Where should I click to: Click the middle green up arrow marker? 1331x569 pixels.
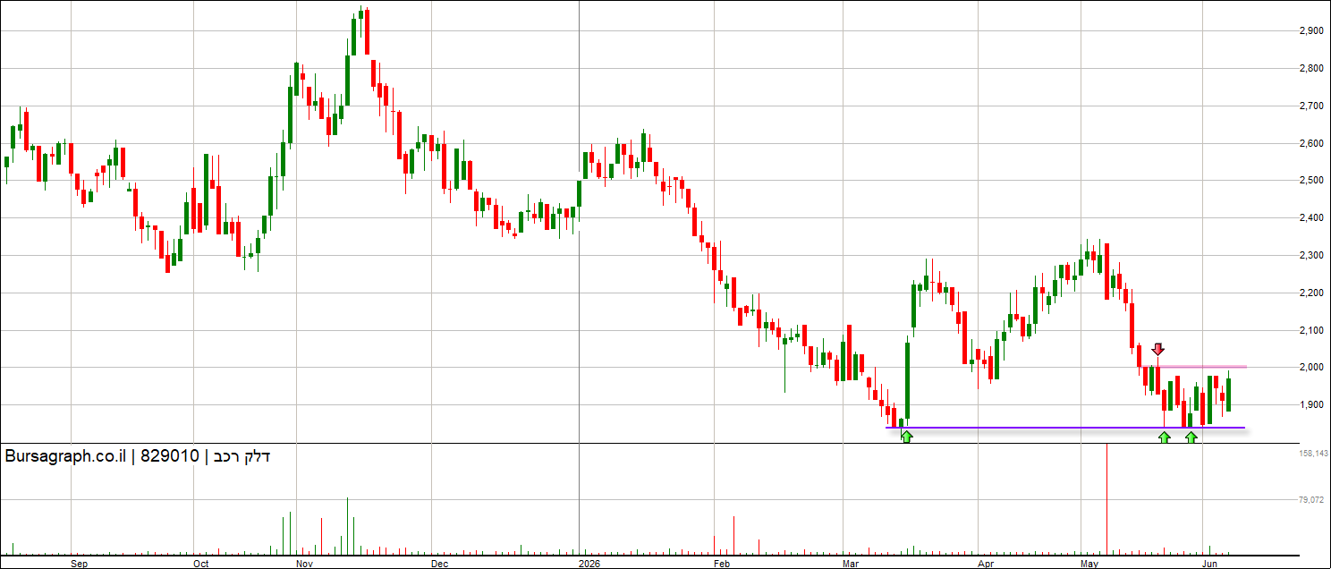click(x=1164, y=437)
